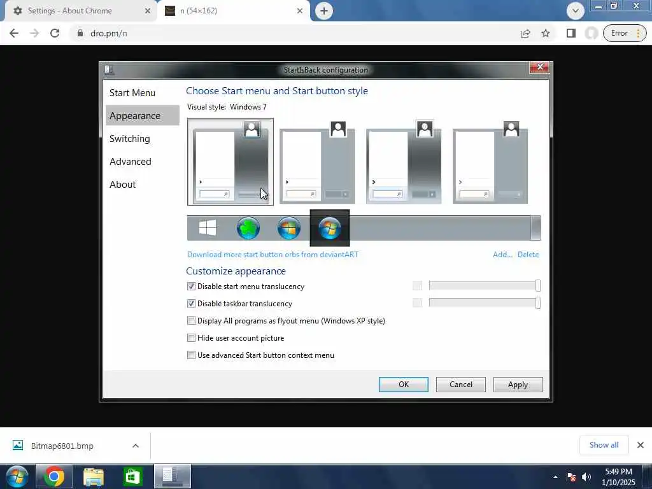The image size is (652, 489).
Task: Click the Chrome Error update button
Action: [x=625, y=33]
